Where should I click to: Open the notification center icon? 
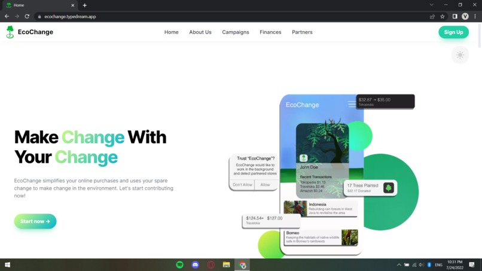click(472, 264)
